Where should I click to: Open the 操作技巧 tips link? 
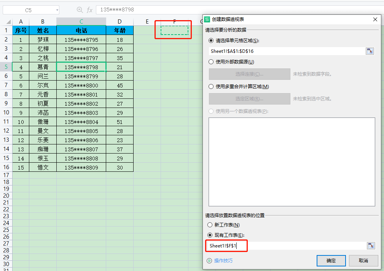click(223, 261)
